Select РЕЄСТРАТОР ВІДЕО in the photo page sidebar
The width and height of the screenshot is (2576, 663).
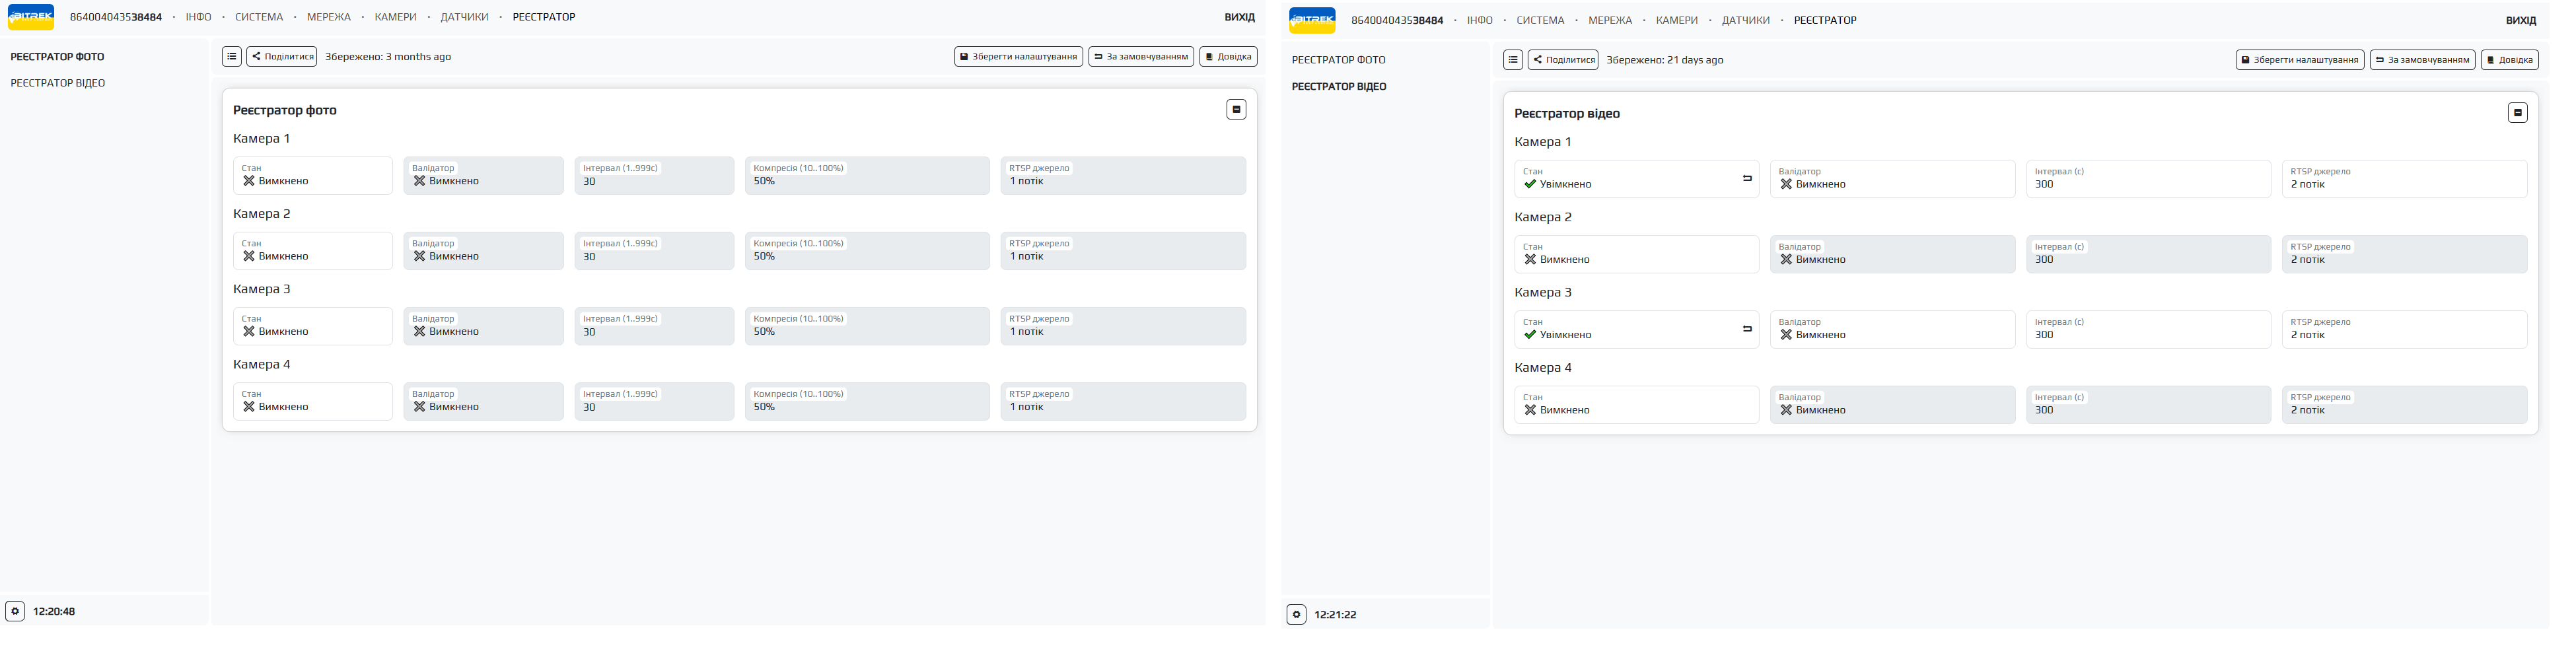(x=58, y=83)
